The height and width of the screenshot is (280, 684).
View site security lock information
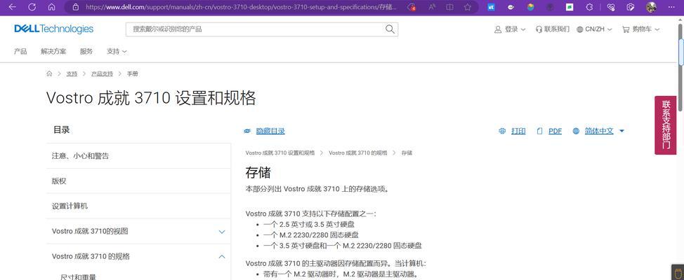[75, 7]
